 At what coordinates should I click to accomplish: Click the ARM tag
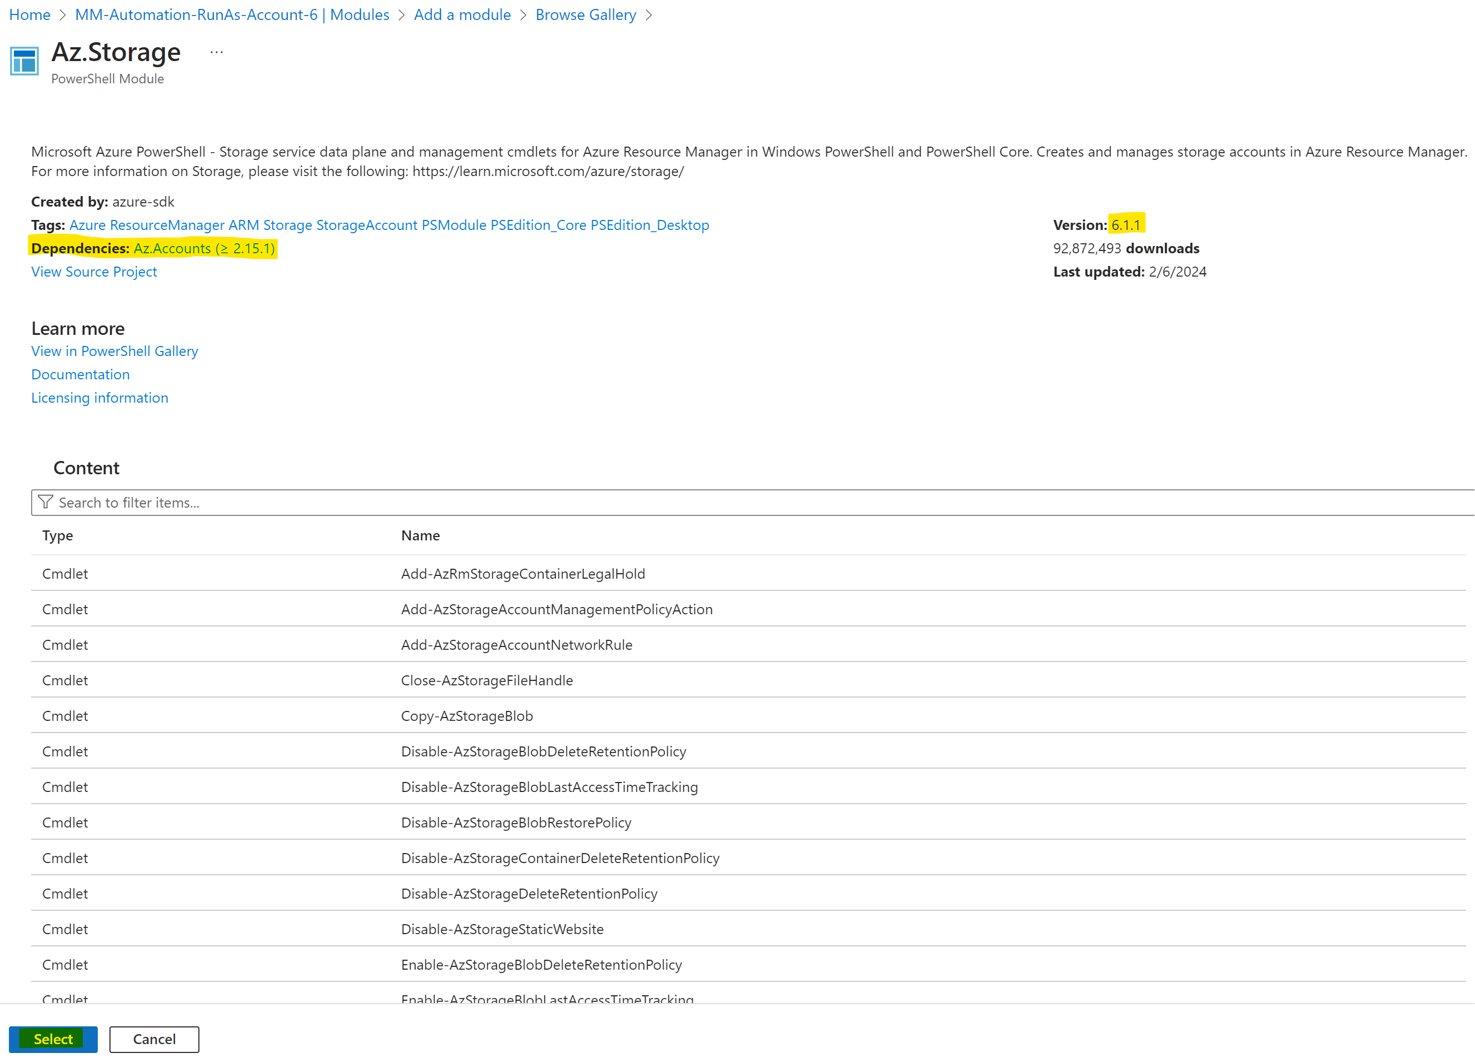click(x=244, y=225)
